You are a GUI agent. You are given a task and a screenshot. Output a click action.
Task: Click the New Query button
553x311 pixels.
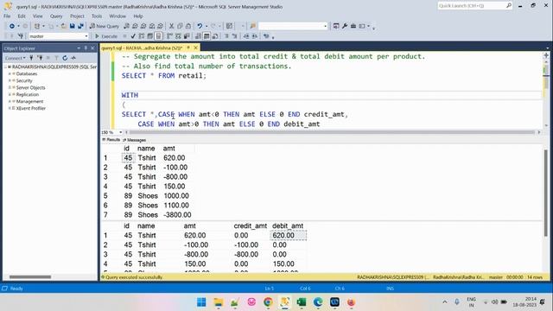[104, 26]
